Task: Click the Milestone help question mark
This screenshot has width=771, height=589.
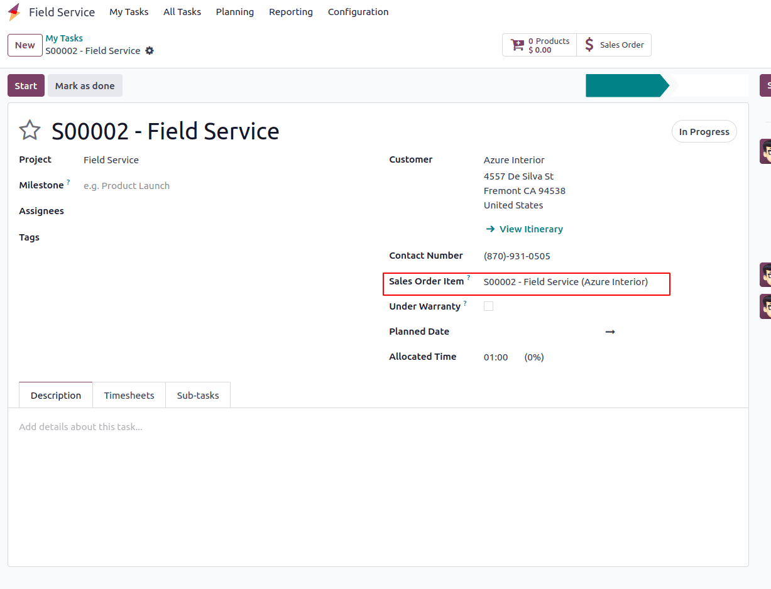Action: point(68,182)
